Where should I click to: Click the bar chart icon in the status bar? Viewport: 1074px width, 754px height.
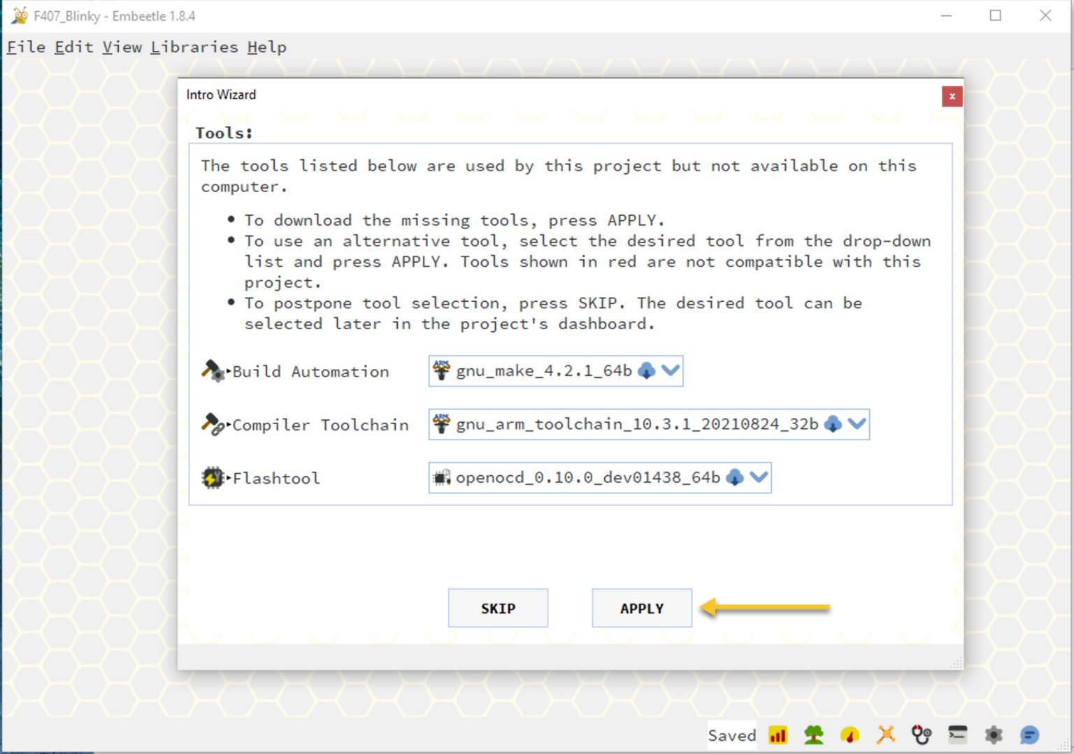click(777, 735)
